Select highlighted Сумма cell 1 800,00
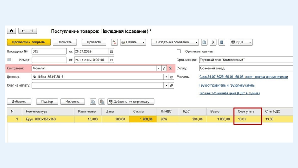Viewport: 298px width, 168px height. (x=143, y=119)
